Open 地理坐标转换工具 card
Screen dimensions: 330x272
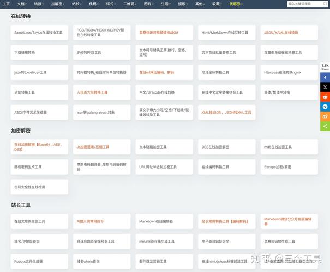(x=227, y=72)
